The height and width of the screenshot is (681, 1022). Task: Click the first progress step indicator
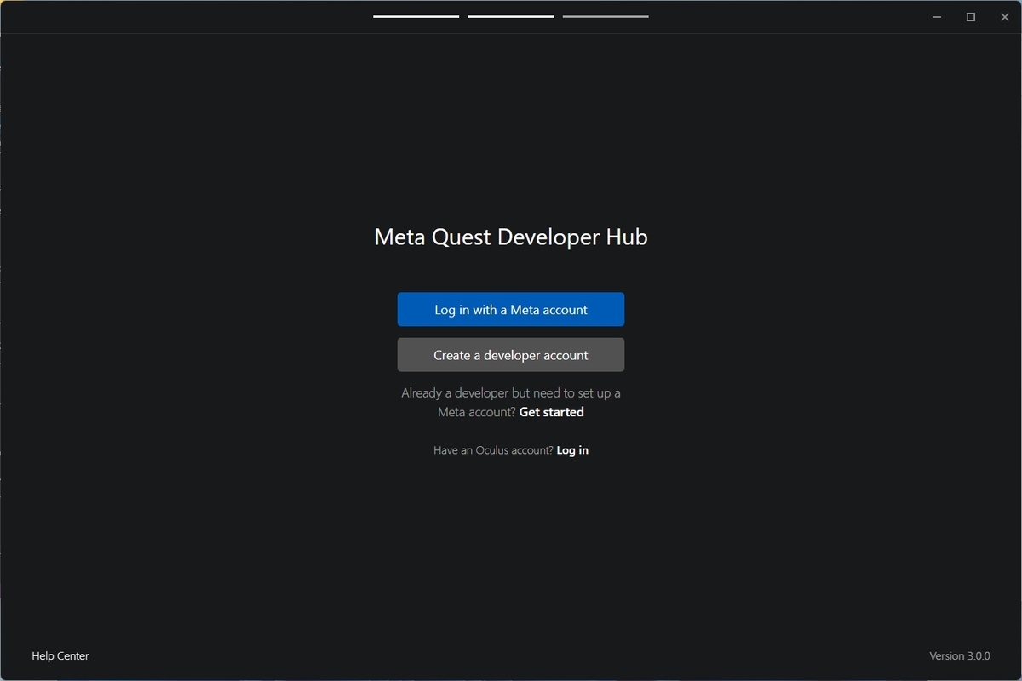[x=415, y=16]
